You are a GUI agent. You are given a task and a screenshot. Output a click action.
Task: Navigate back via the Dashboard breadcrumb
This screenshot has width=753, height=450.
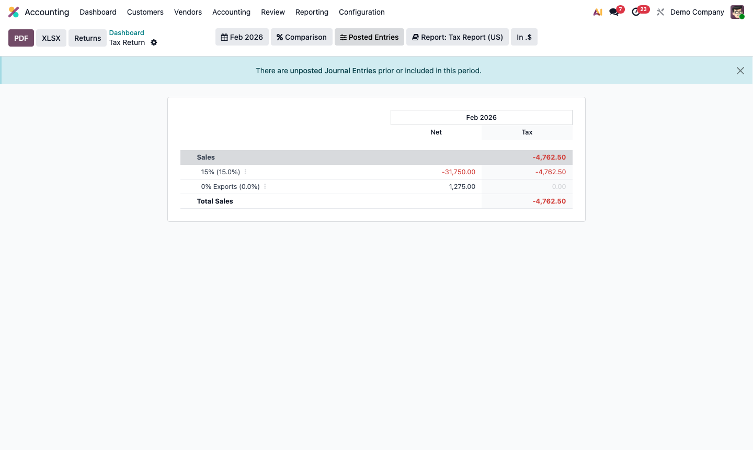(127, 32)
